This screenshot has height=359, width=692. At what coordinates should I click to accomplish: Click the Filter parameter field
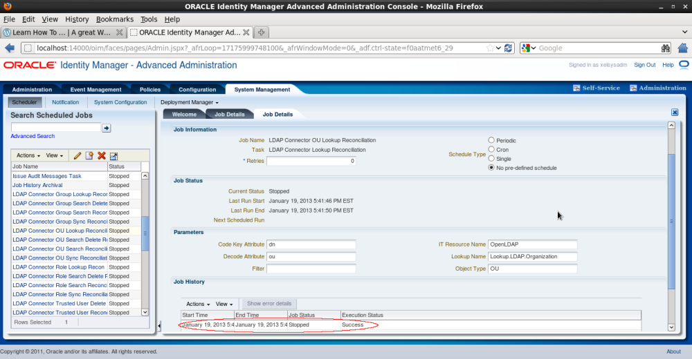click(x=311, y=269)
